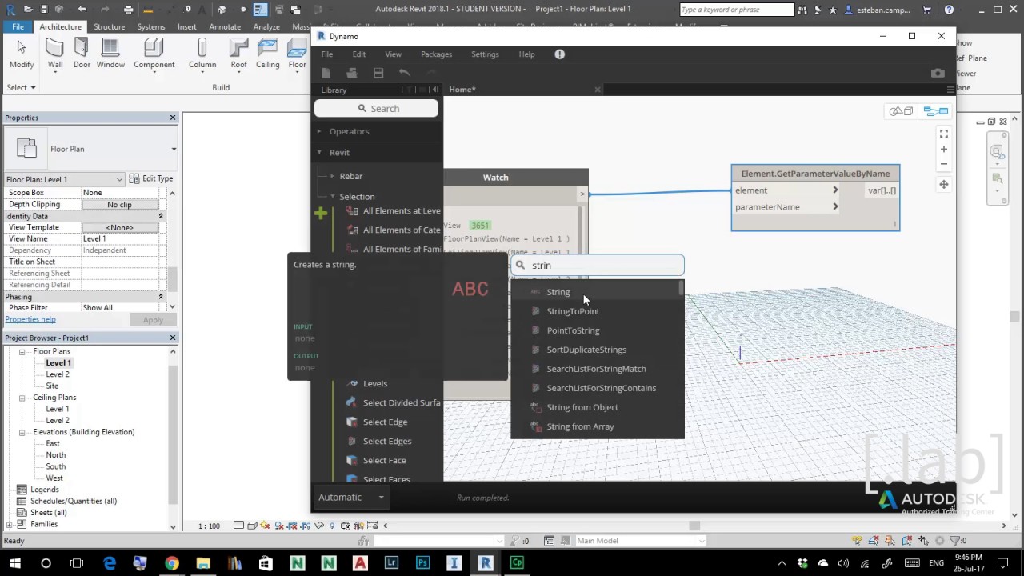Click Revit horizontal view scrollbar thumb
Image resolution: width=1024 pixels, height=576 pixels.
click(694, 526)
